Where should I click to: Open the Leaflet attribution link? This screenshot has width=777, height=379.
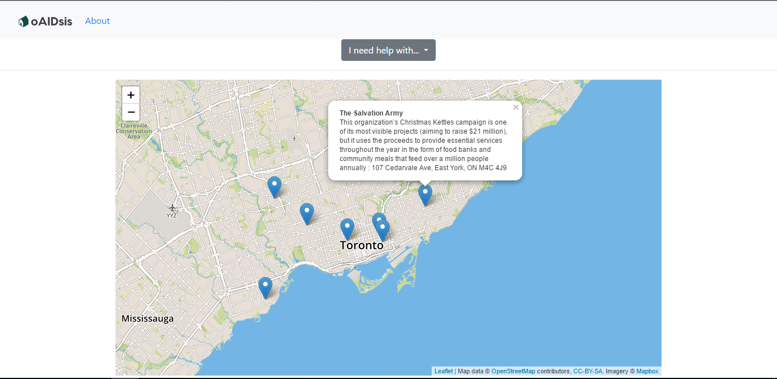[444, 371]
